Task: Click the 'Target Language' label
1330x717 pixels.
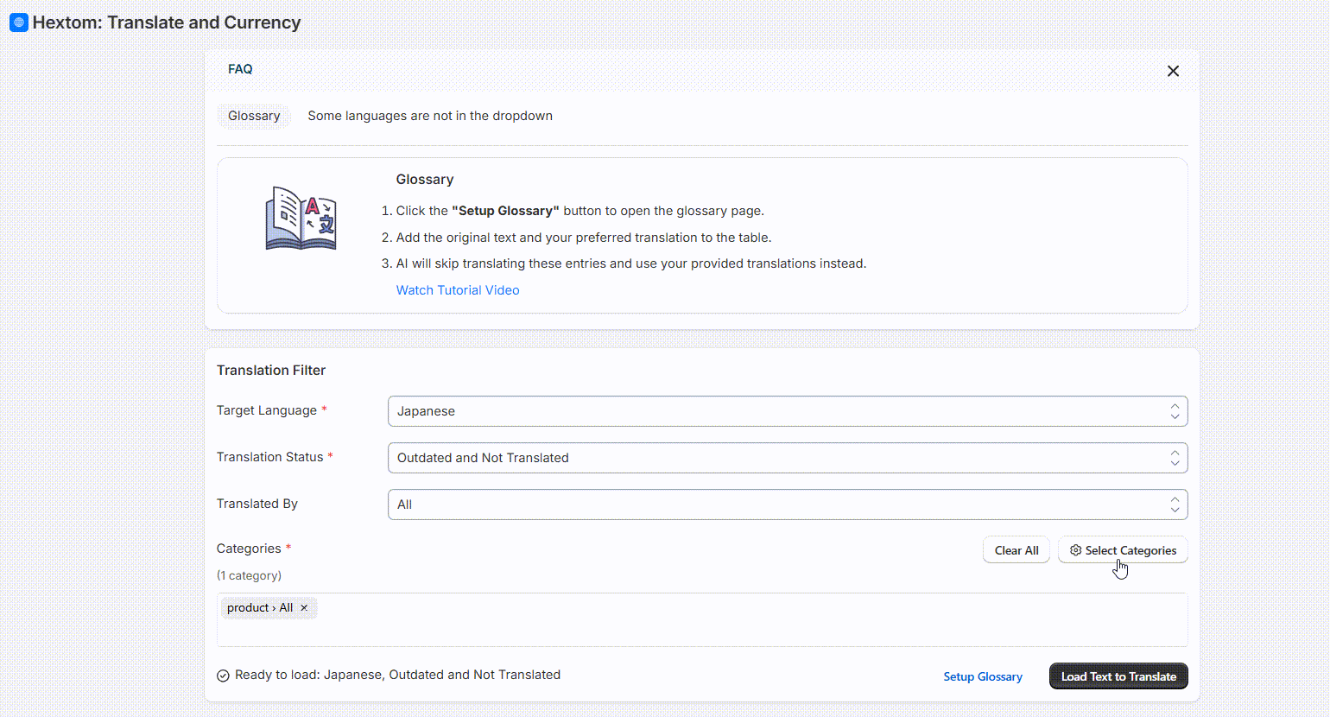Action: pyautogui.click(x=267, y=410)
